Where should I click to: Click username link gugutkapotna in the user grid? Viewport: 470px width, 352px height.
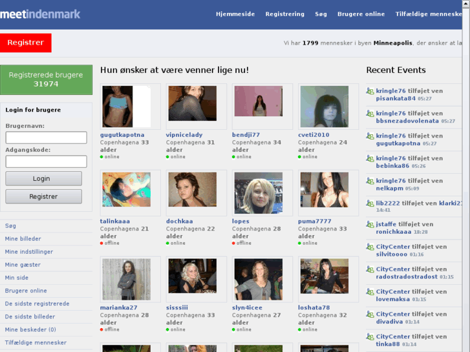tap(122, 135)
